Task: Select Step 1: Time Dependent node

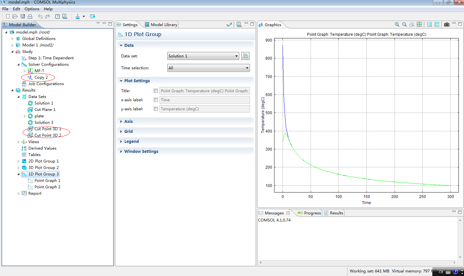Action: [51, 58]
